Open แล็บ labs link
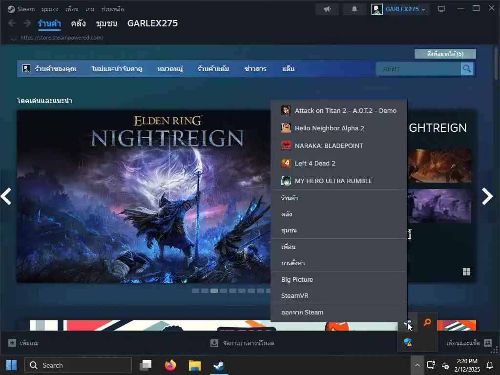Image resolution: width=500 pixels, height=375 pixels. point(288,68)
